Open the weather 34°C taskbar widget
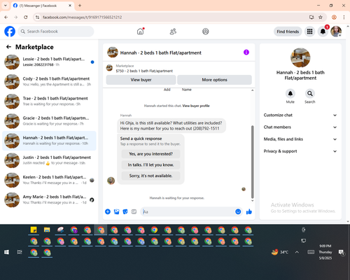The width and height of the screenshot is (350, 280). point(280,252)
